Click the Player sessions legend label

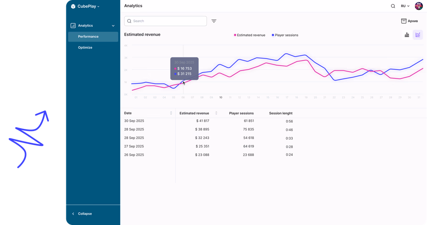tap(286, 35)
